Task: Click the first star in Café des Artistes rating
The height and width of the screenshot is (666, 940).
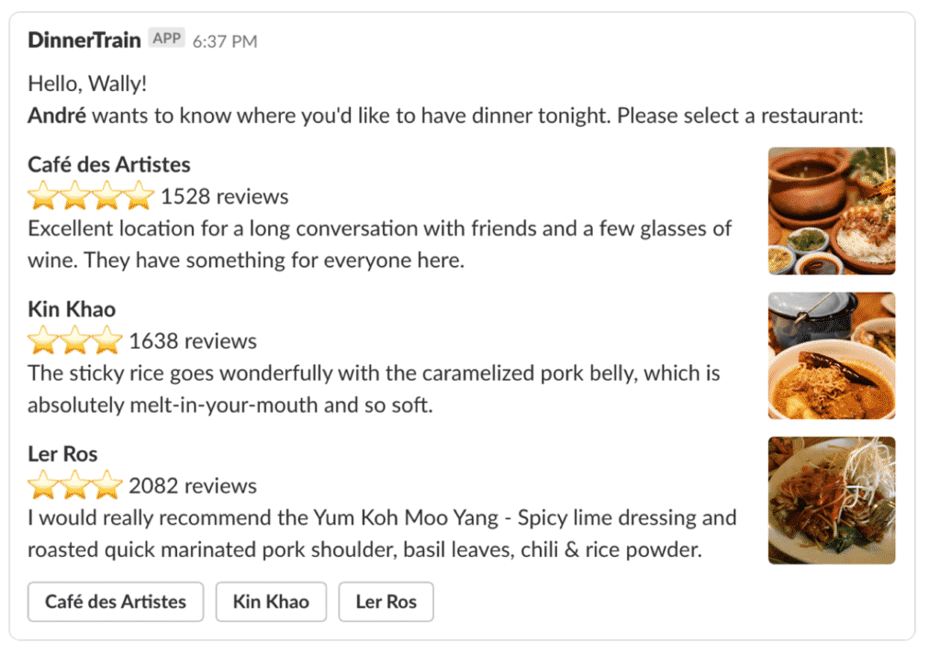Action: pyautogui.click(x=41, y=196)
